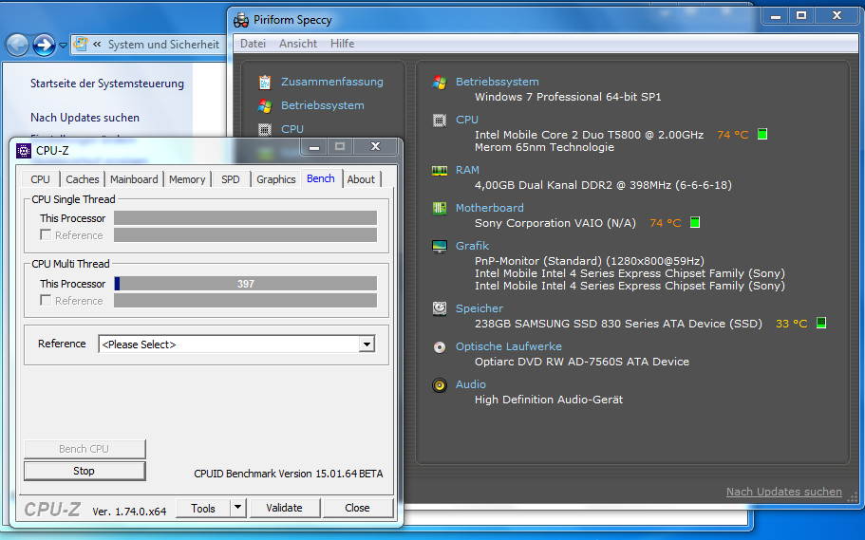Click the CPU-Z title bar app icon

24,151
